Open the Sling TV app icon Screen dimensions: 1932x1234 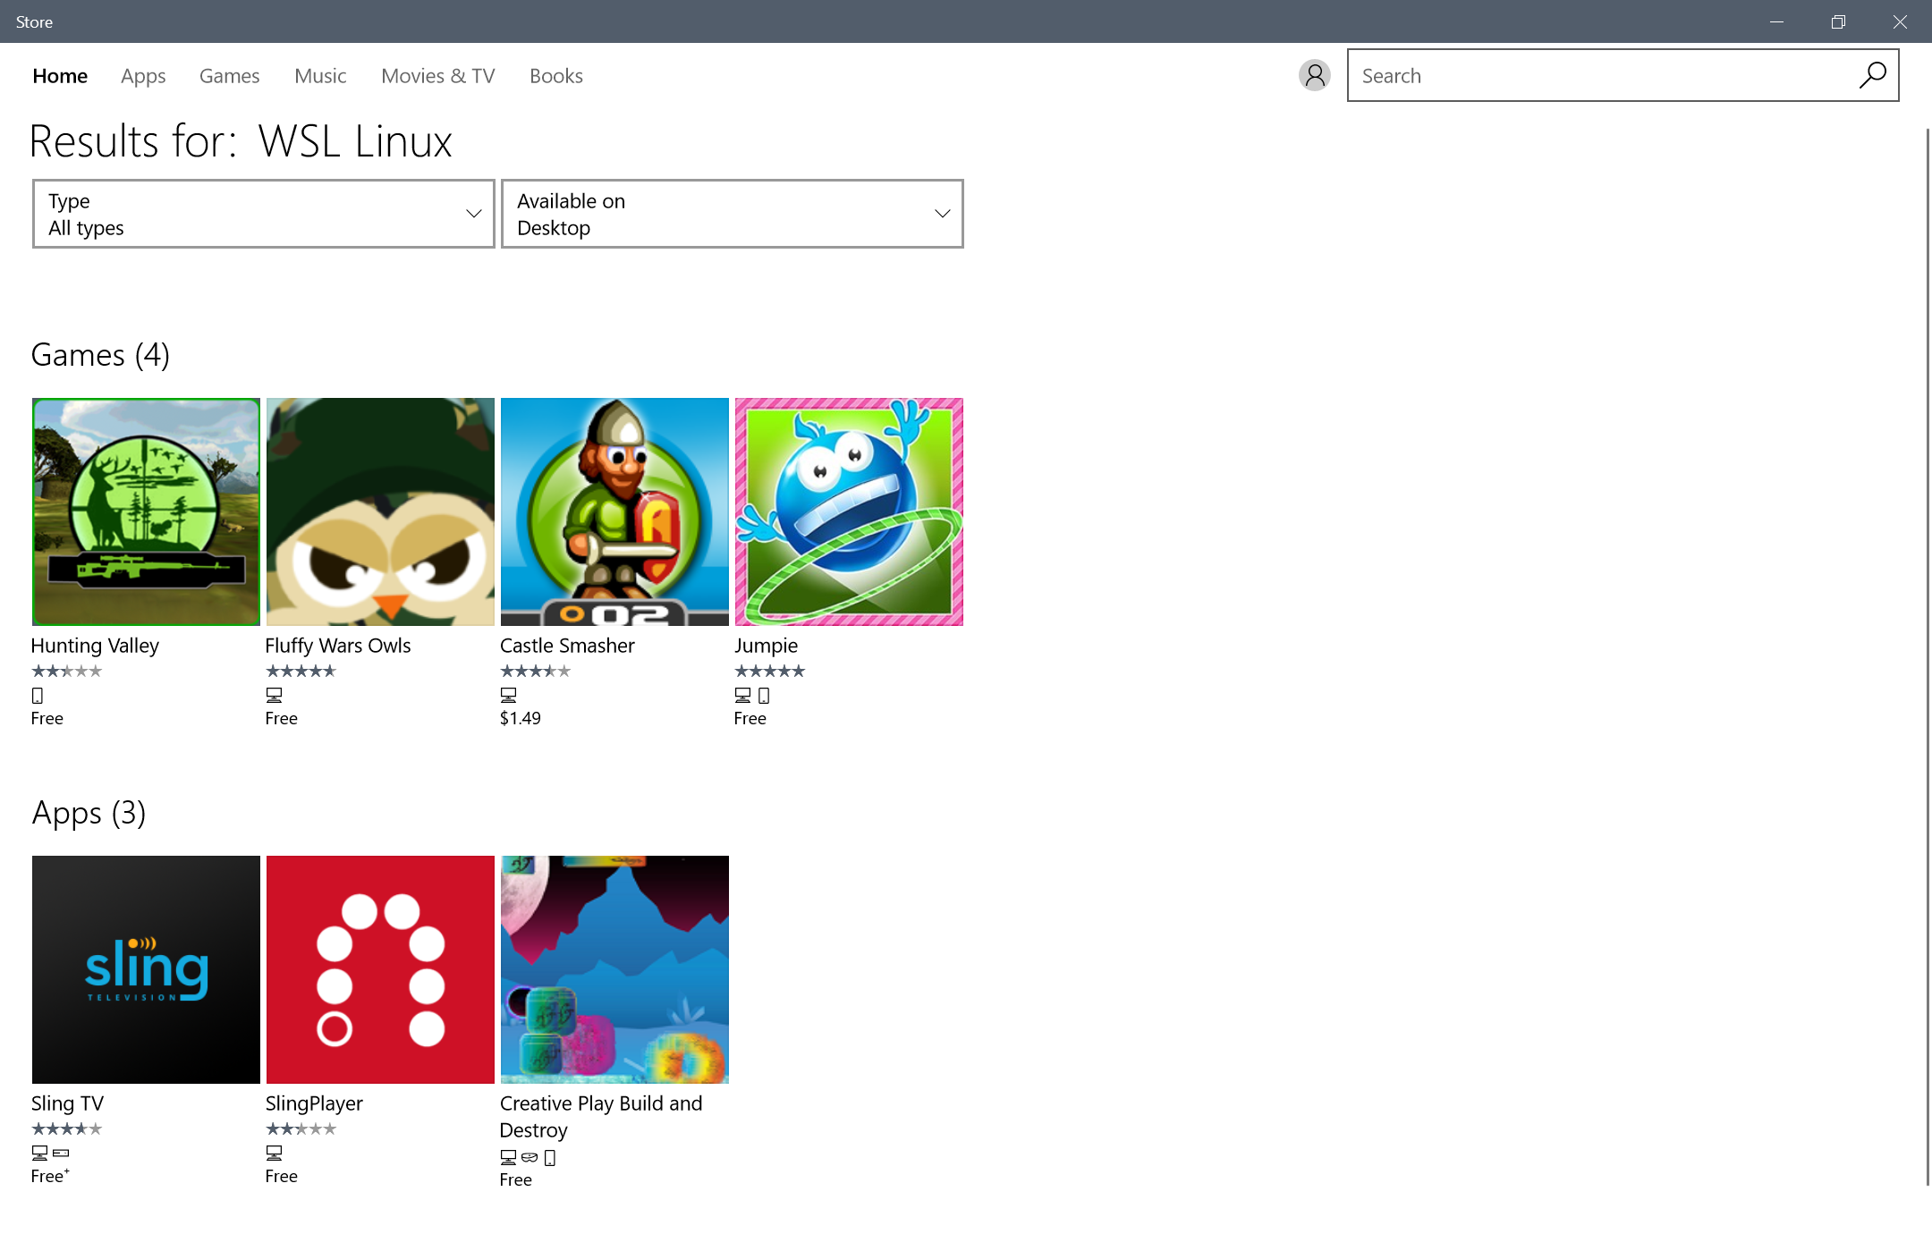[146, 969]
